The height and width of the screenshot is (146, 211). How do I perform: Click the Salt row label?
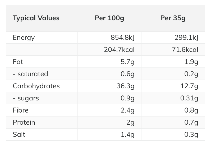[19, 134]
